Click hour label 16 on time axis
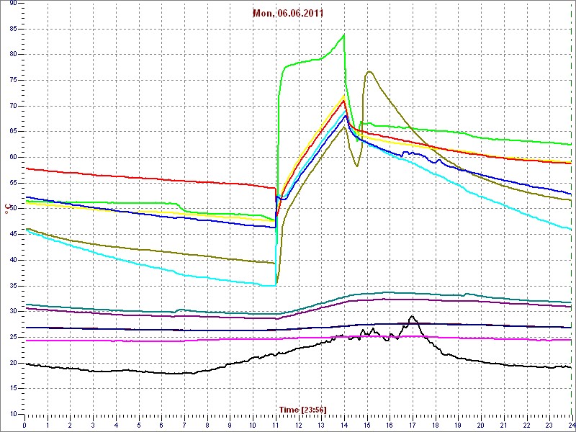The width and height of the screenshot is (576, 432). [390, 424]
